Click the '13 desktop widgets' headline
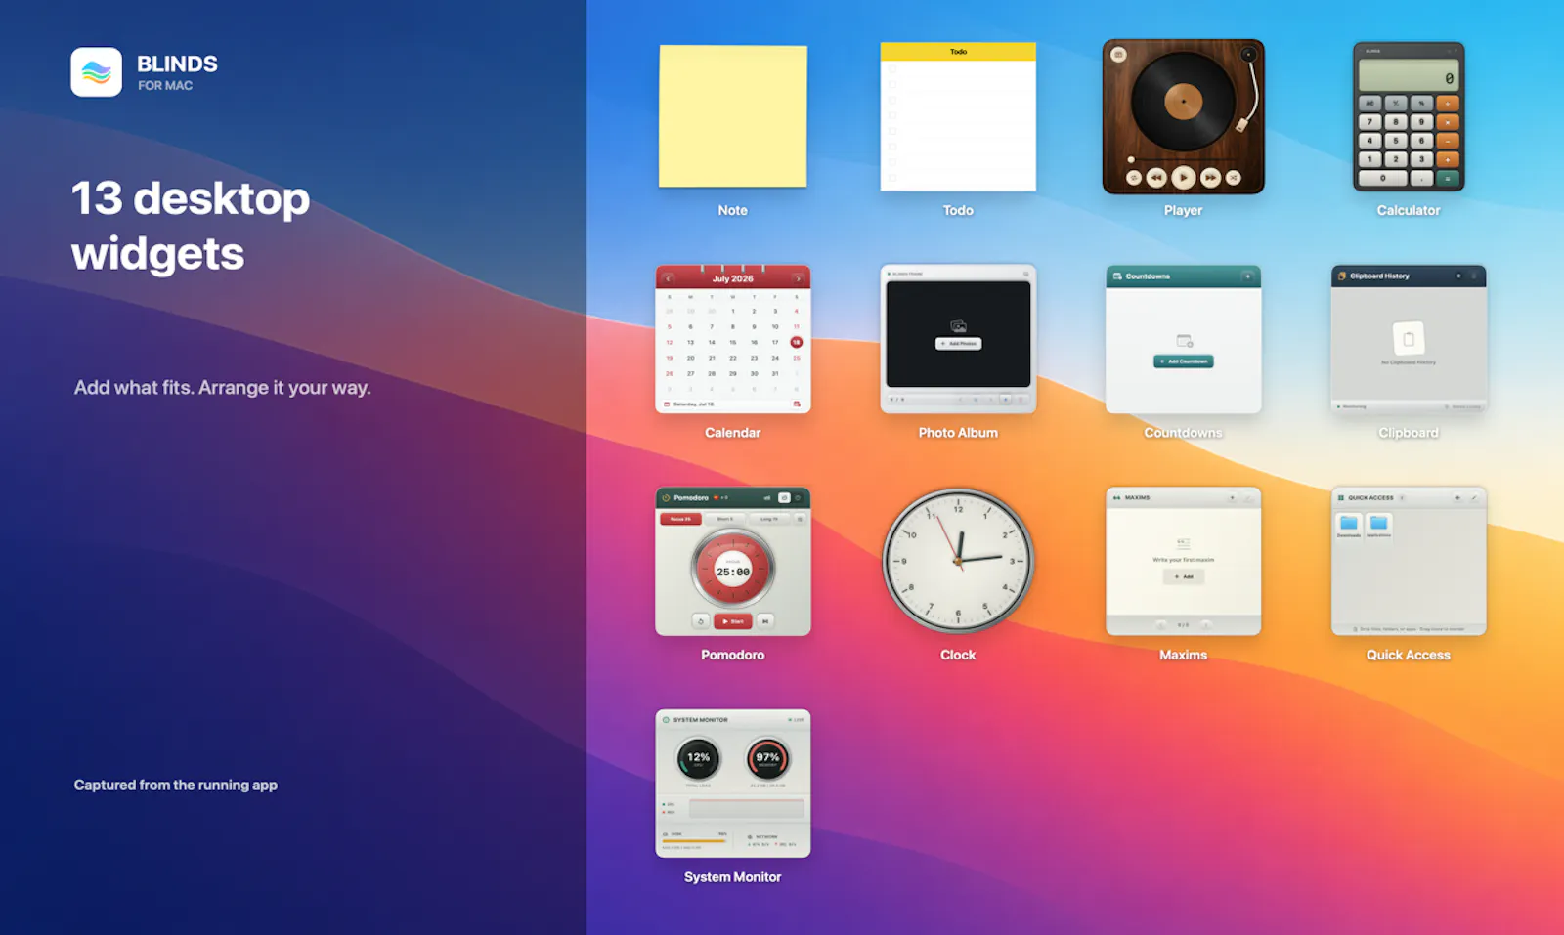 pyautogui.click(x=191, y=226)
